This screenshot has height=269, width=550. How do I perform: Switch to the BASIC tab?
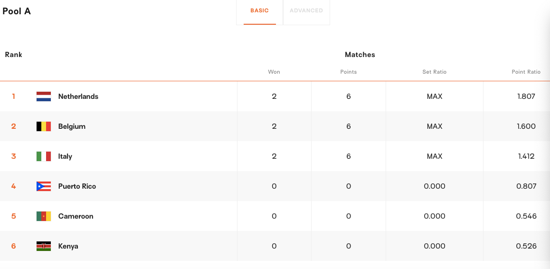[260, 11]
